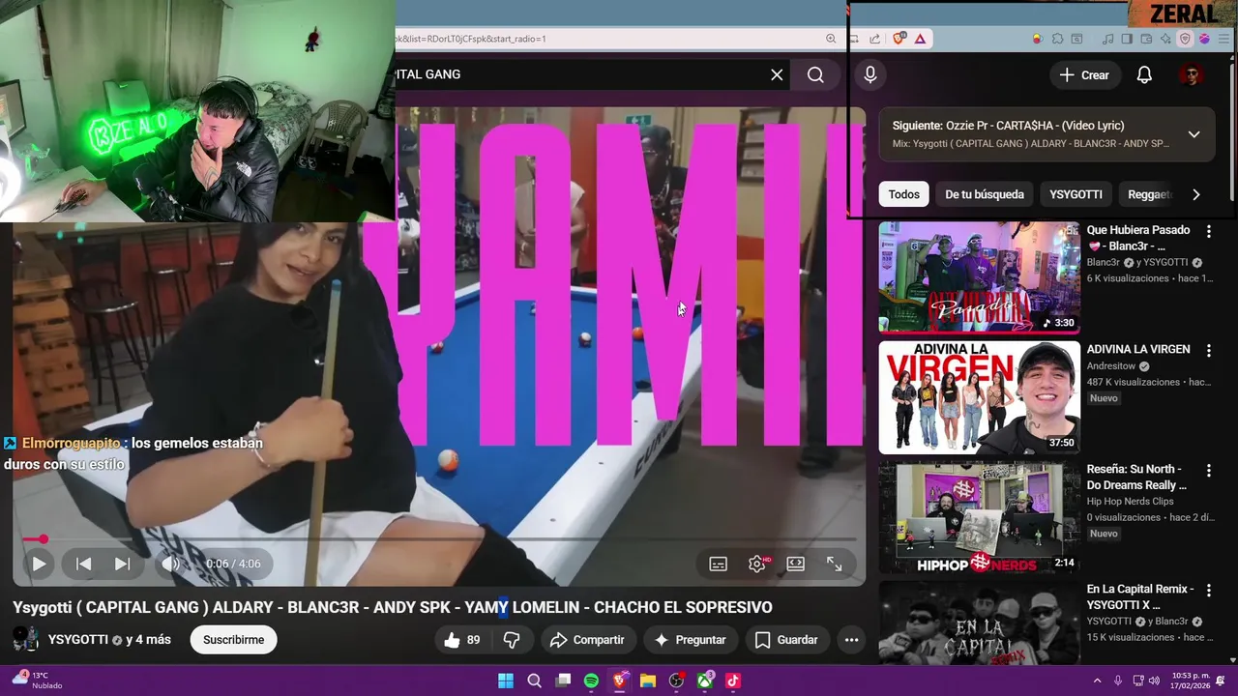Viewport: 1238px width, 696px height.
Task: Open options for En La Capital Remix
Action: [x=1208, y=590]
